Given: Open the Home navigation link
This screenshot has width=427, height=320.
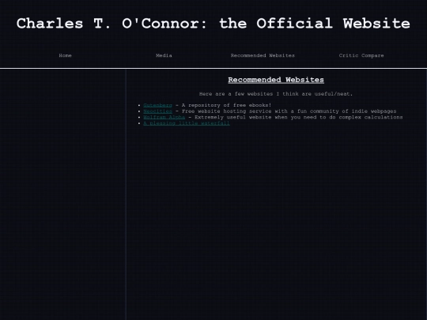Looking at the screenshot, I should tap(65, 55).
